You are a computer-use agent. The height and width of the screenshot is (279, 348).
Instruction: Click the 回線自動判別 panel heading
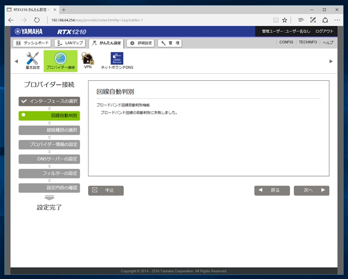[115, 92]
